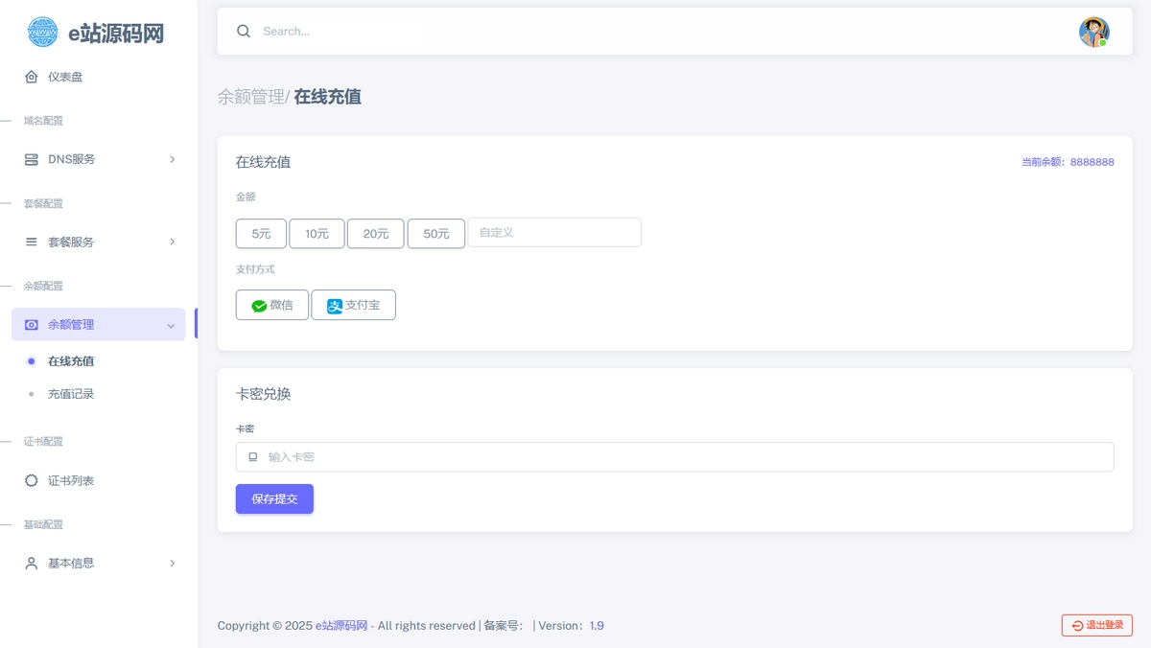Select the 5元 recharge amount

(261, 234)
